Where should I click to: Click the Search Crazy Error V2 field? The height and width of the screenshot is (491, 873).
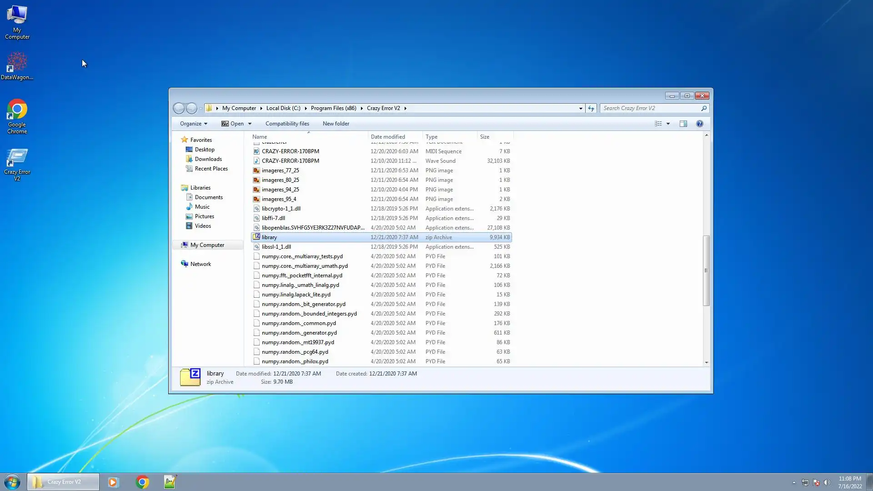tap(650, 108)
